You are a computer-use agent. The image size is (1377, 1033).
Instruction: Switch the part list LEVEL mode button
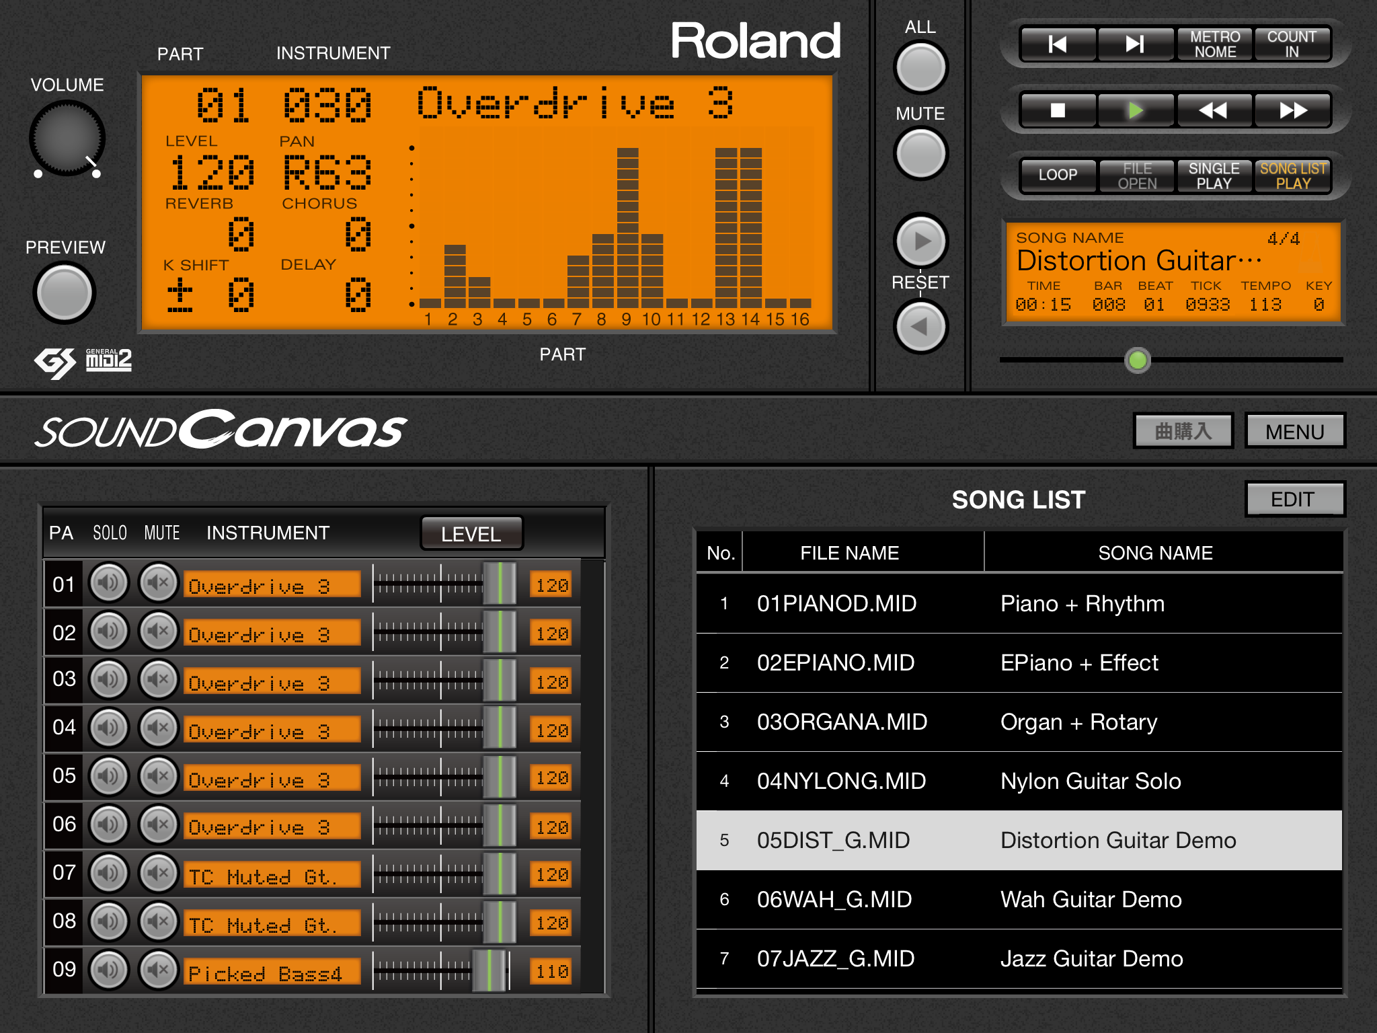471,534
